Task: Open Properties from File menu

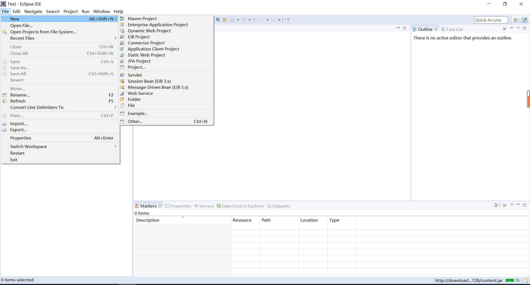Action: [x=60, y=138]
